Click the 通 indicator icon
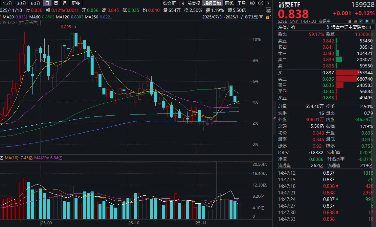The image size is (376, 227). coord(349,21)
